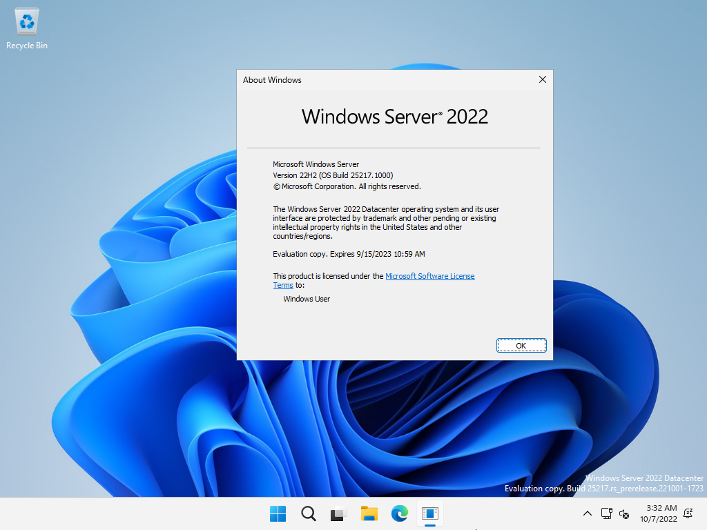This screenshot has width=707, height=530.
Task: Open the network status tray icon
Action: (606, 513)
